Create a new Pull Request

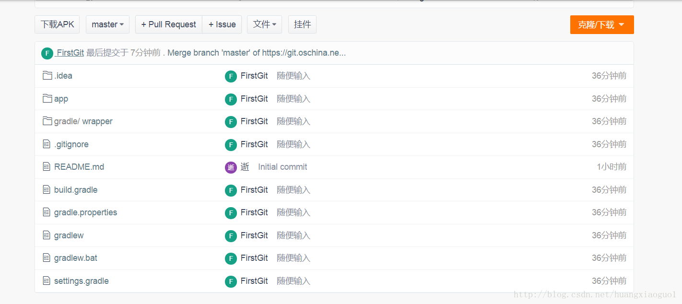168,24
